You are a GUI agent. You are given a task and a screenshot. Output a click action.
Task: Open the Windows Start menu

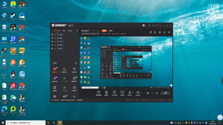click(x=3, y=122)
